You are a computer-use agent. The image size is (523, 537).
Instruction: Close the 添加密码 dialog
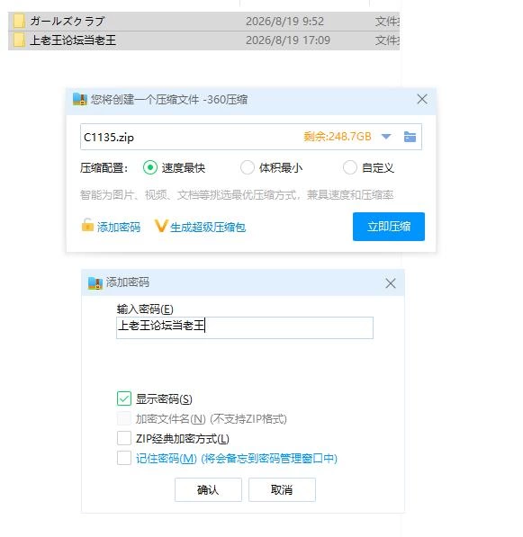(391, 283)
